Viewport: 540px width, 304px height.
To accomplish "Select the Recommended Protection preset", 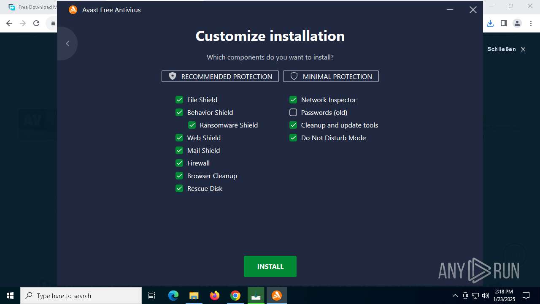I will point(220,76).
